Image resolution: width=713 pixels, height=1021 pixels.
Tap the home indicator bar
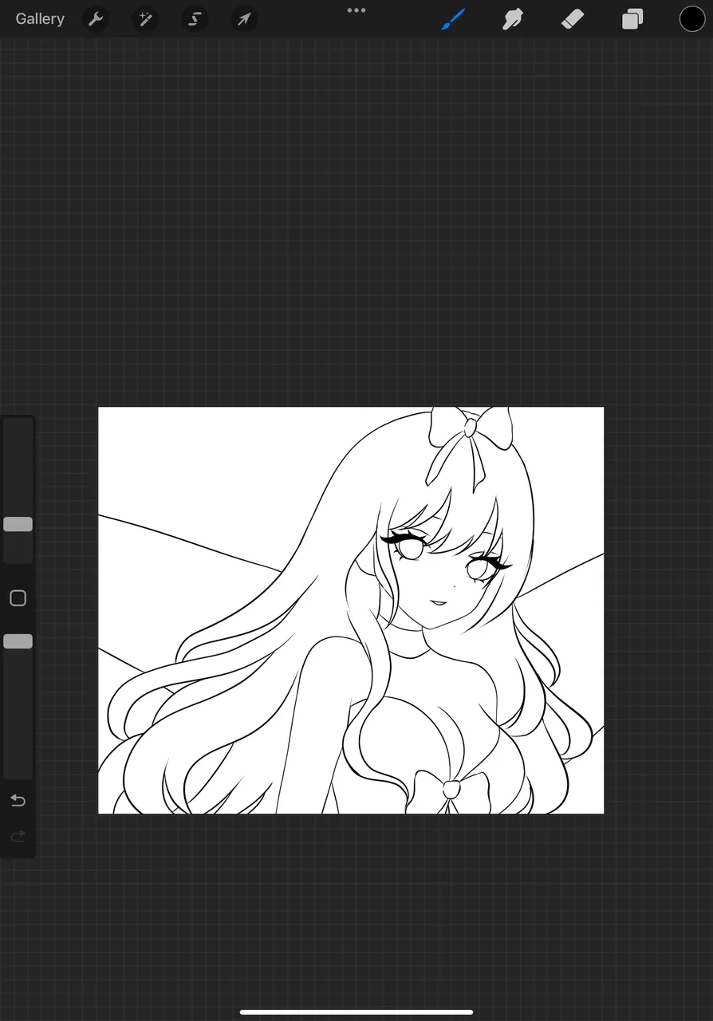(x=356, y=1012)
